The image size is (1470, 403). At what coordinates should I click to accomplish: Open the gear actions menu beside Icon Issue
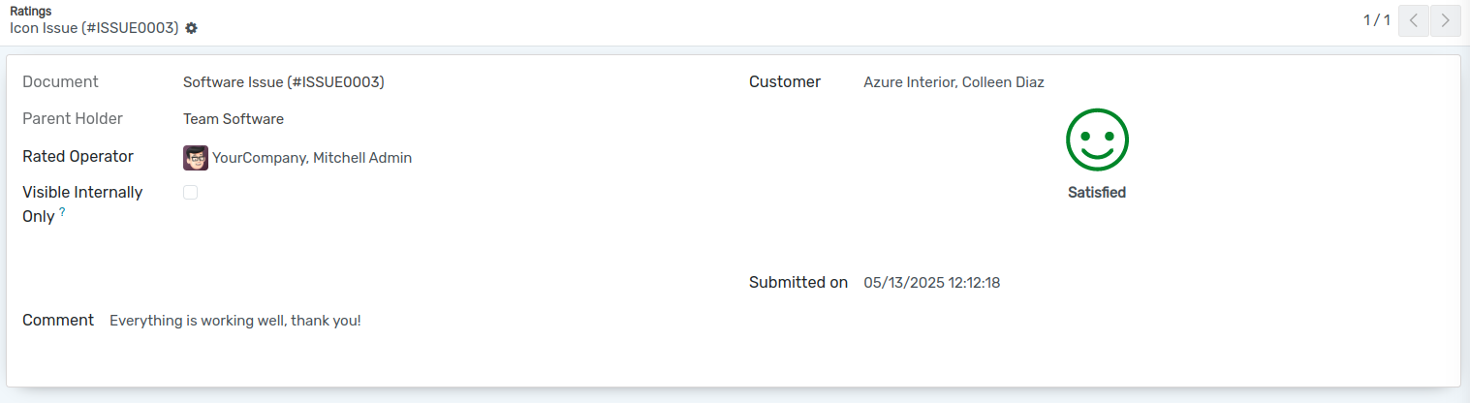(191, 28)
